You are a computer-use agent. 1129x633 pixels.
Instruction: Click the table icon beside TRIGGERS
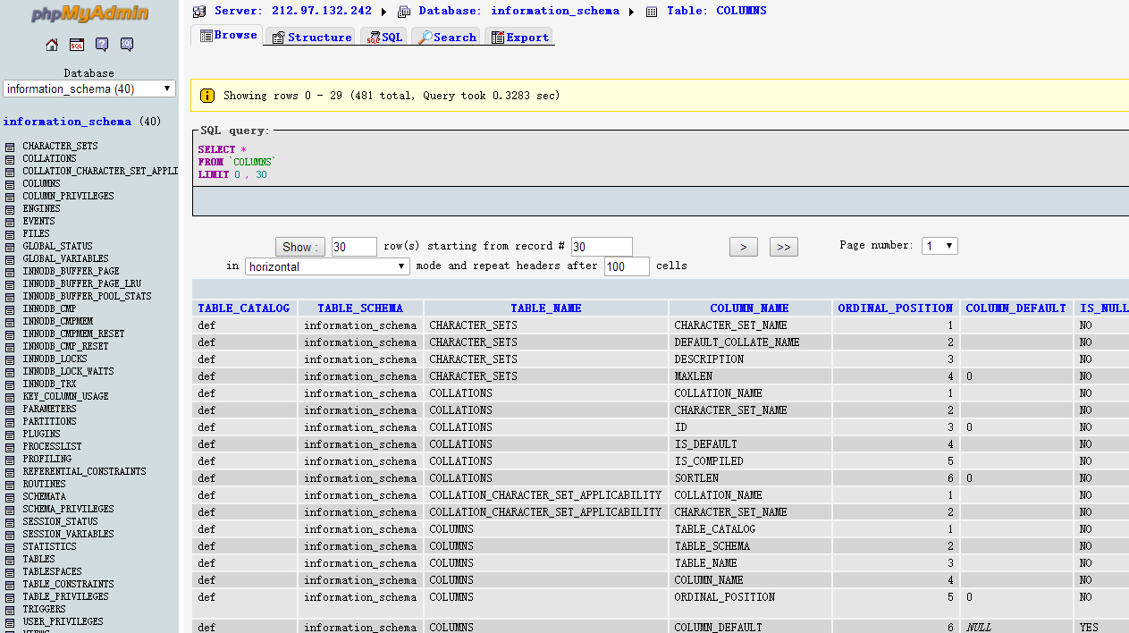click(x=10, y=610)
